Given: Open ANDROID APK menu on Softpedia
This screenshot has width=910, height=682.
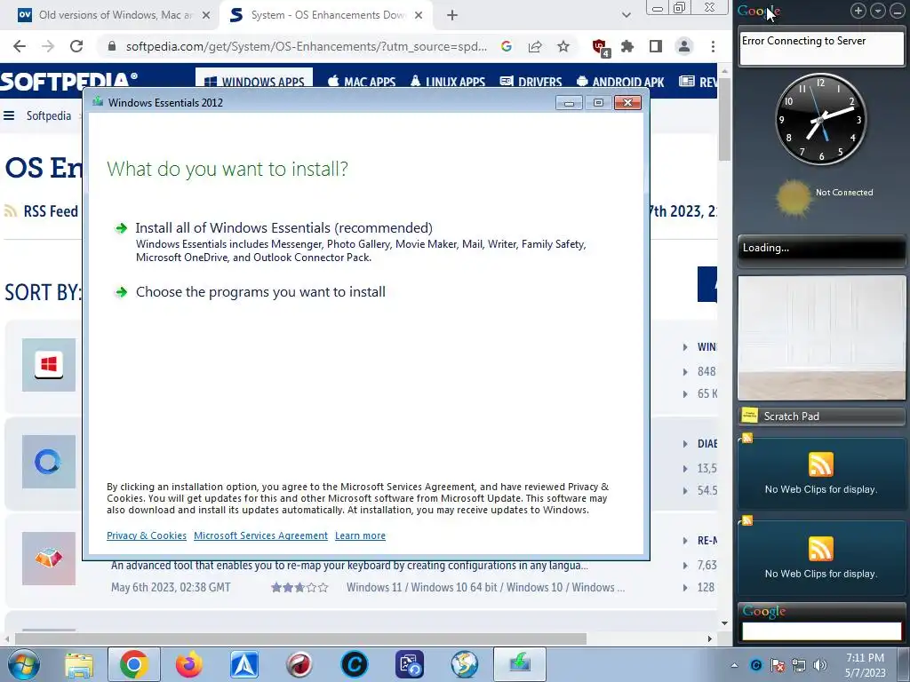Looking at the screenshot, I should click(620, 82).
